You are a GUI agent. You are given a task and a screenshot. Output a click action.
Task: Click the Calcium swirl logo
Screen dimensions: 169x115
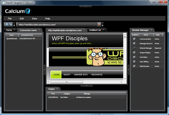[28, 11]
